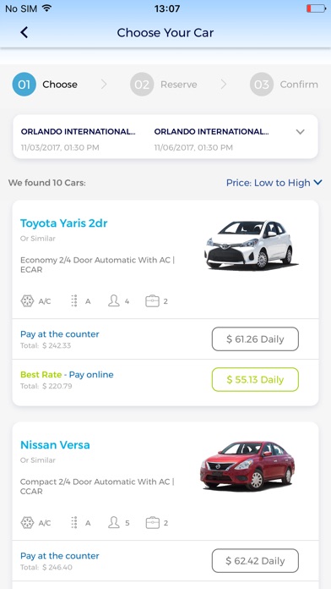Tap the Toyota Yaris luggage icon
The width and height of the screenshot is (331, 589).
click(x=152, y=301)
